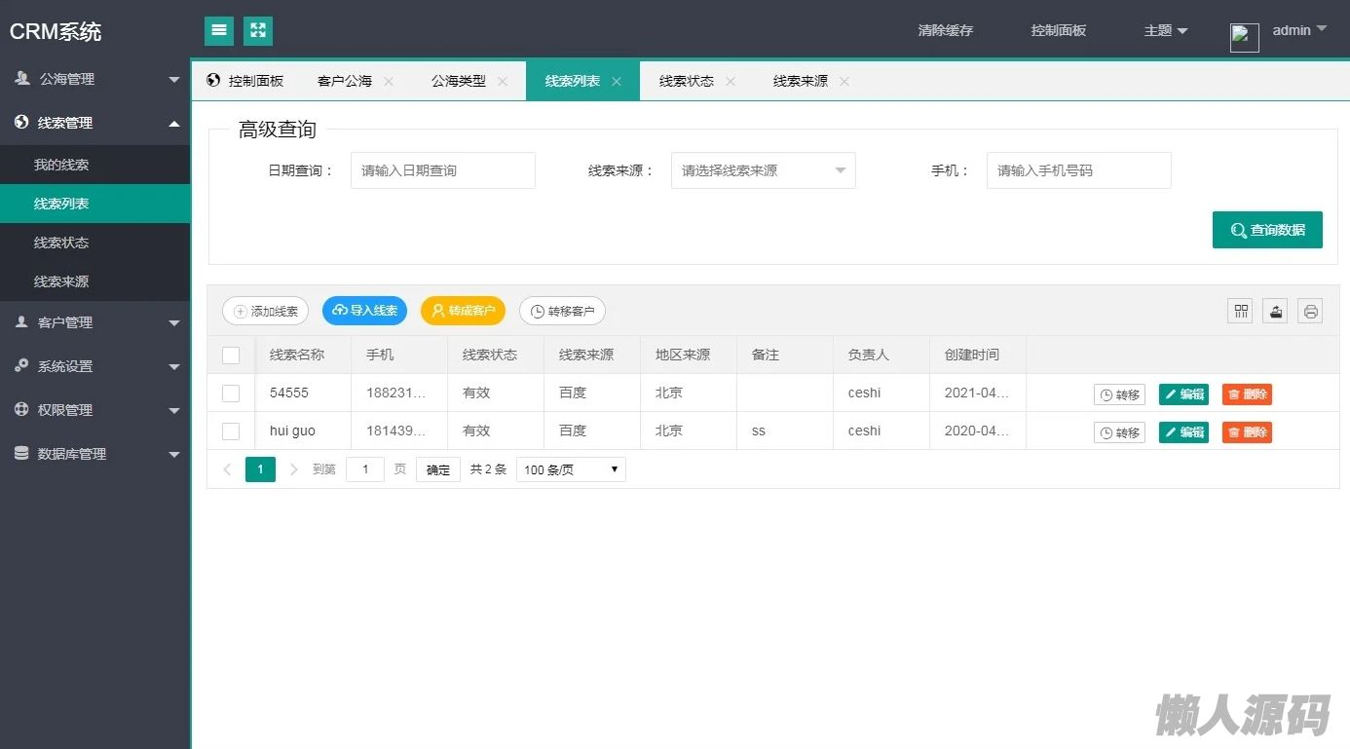Click the admin avatar image

pos(1244,37)
